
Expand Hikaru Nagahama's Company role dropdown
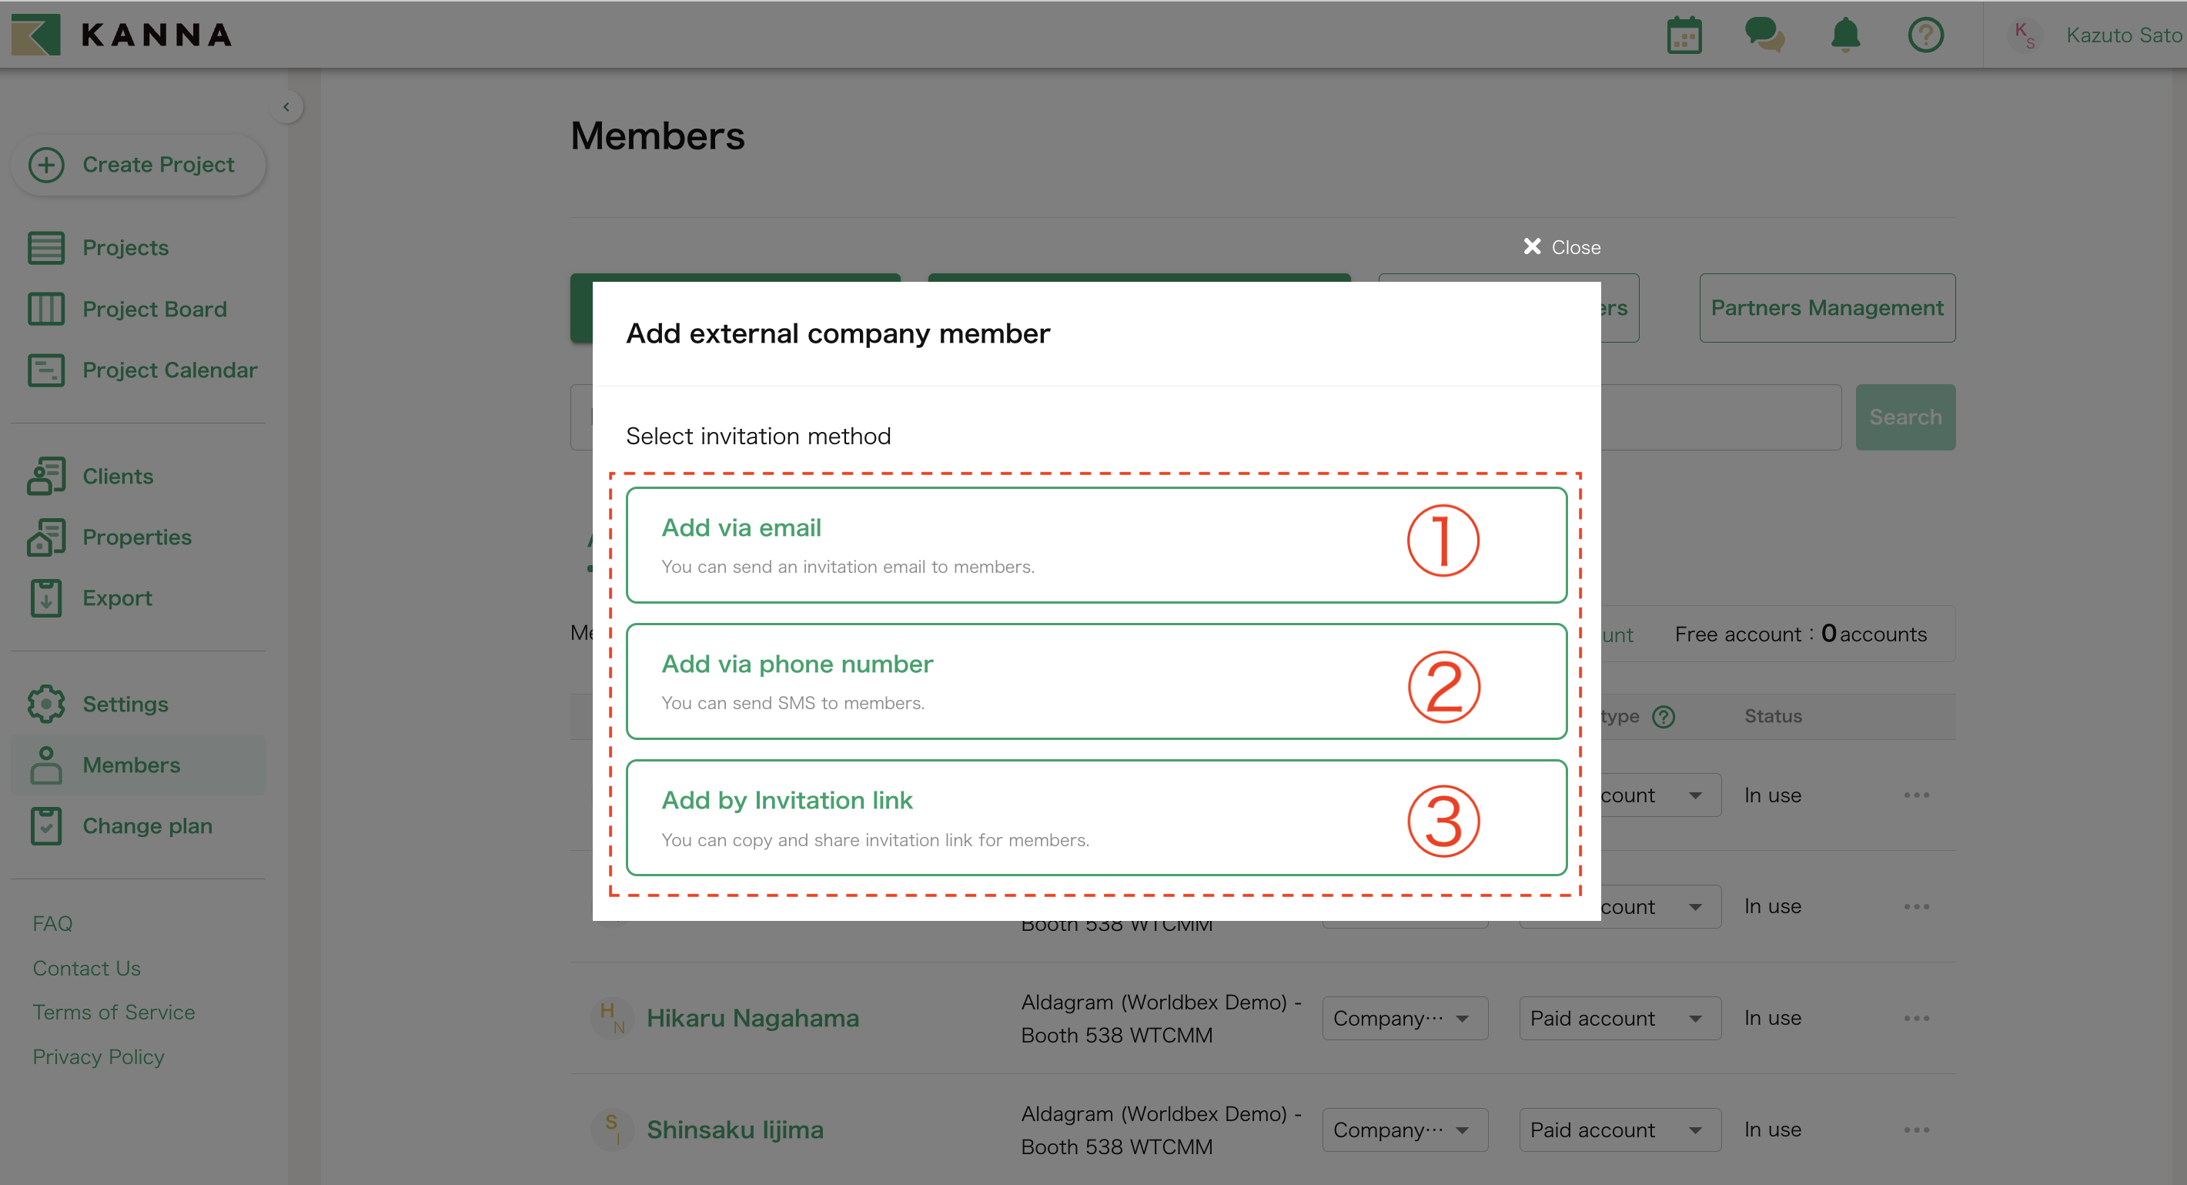[1404, 1018]
